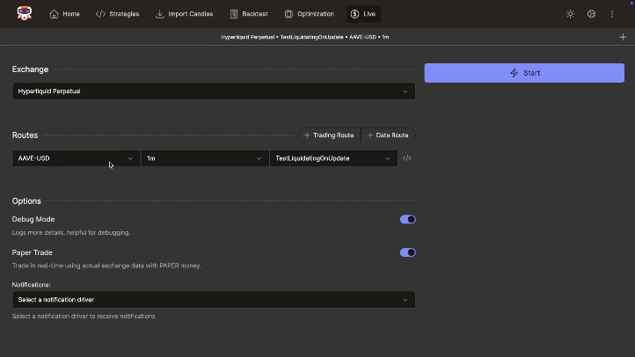Image resolution: width=635 pixels, height=357 pixels.
Task: Click the Jesse robot logo
Action: point(25,13)
